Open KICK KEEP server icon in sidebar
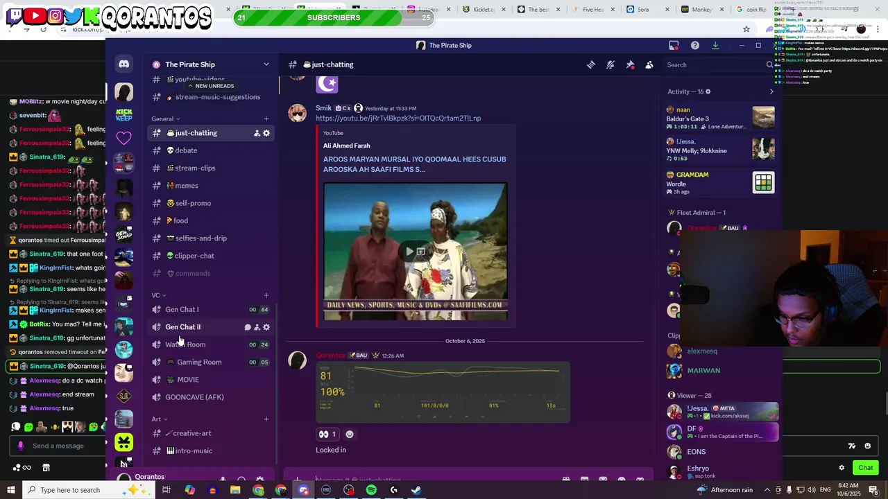 click(x=123, y=114)
